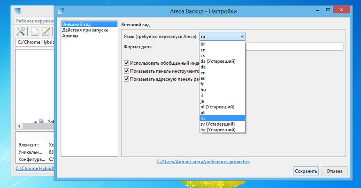Open the preferences.properties file link

point(203,162)
